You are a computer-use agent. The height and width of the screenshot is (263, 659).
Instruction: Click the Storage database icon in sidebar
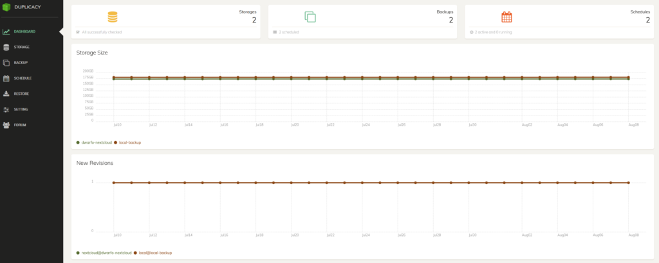tap(6, 47)
